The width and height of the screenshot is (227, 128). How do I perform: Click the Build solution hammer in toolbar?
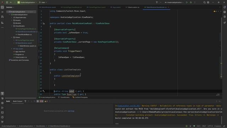coord(157,2)
